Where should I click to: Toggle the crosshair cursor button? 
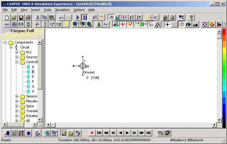tap(168, 24)
